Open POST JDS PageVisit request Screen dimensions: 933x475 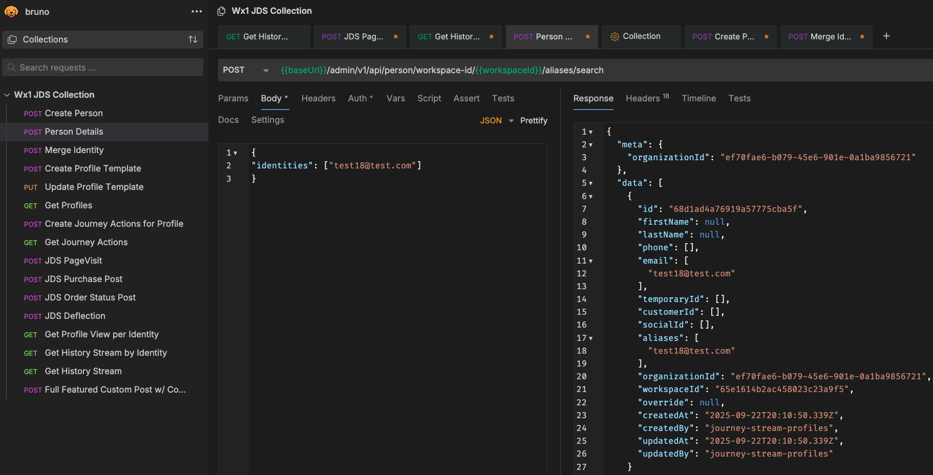pyautogui.click(x=104, y=261)
